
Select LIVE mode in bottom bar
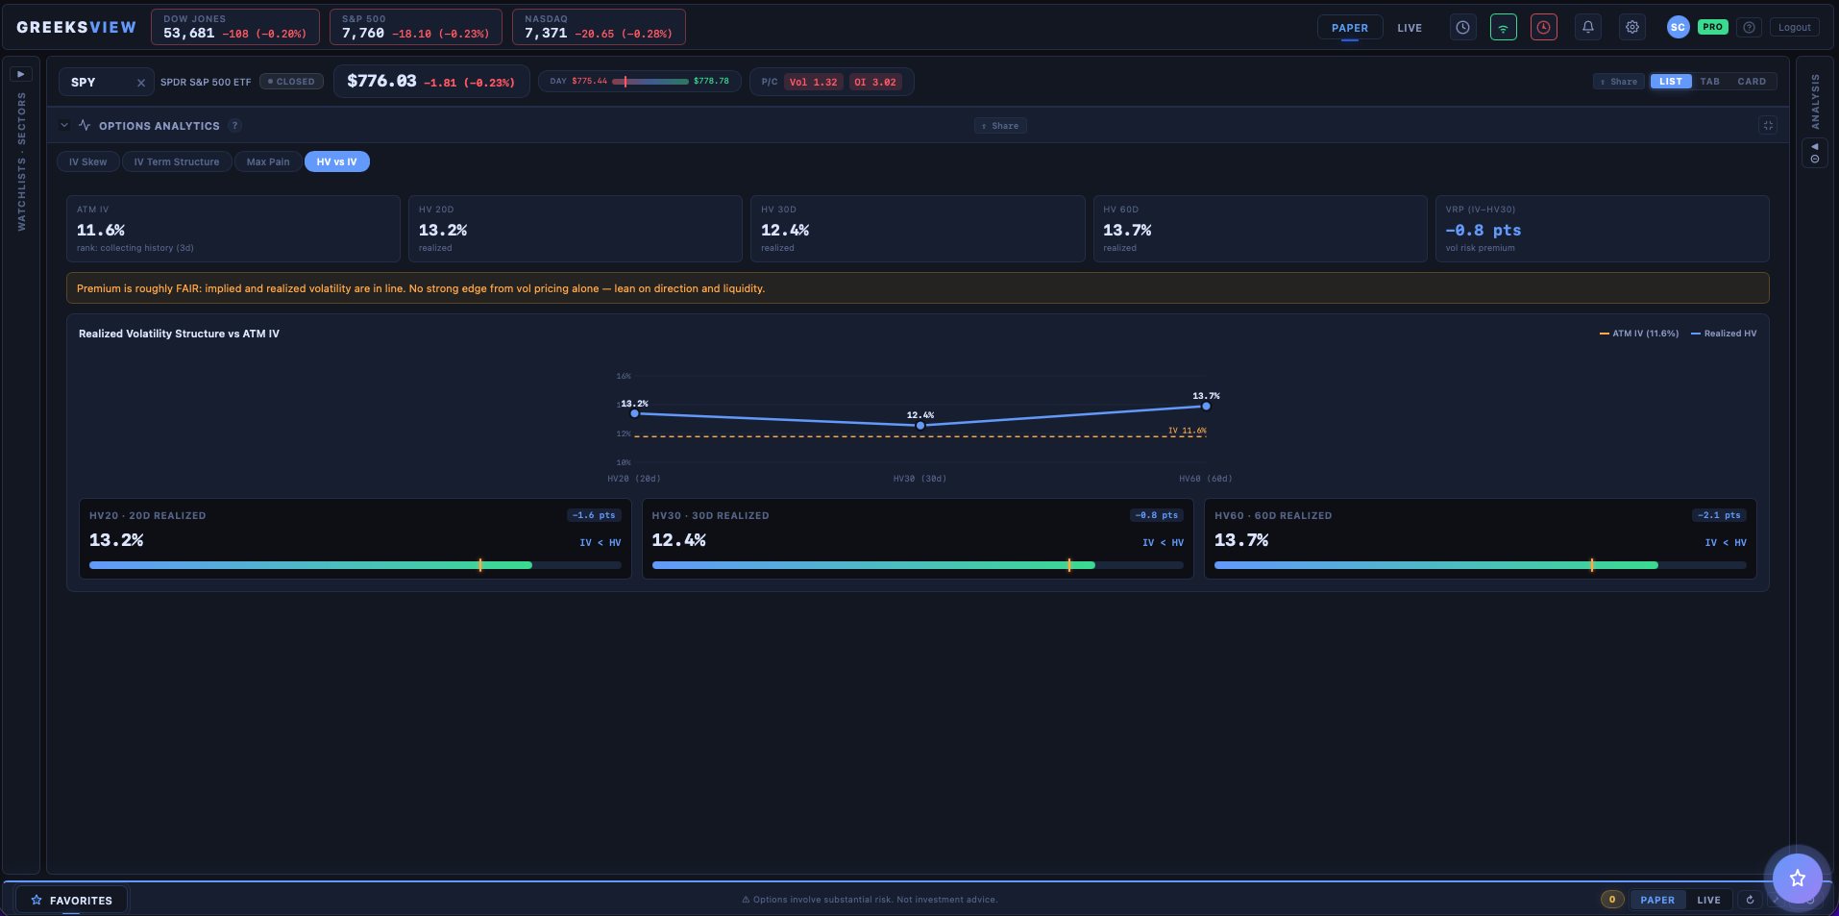tap(1708, 900)
